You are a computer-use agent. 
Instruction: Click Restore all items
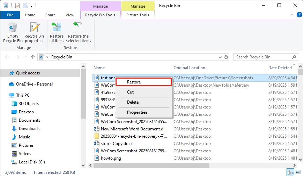coord(57,32)
